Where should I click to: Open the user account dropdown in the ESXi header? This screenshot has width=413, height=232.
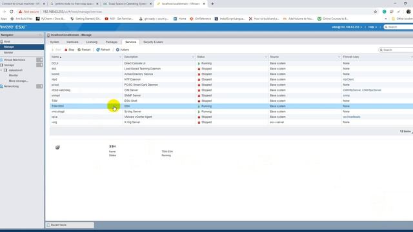pyautogui.click(x=347, y=27)
